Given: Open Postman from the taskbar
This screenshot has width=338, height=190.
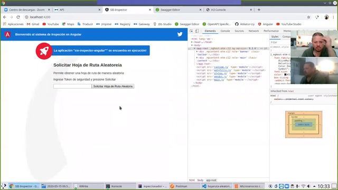Looking at the screenshot, I should pyautogui.click(x=184, y=186).
